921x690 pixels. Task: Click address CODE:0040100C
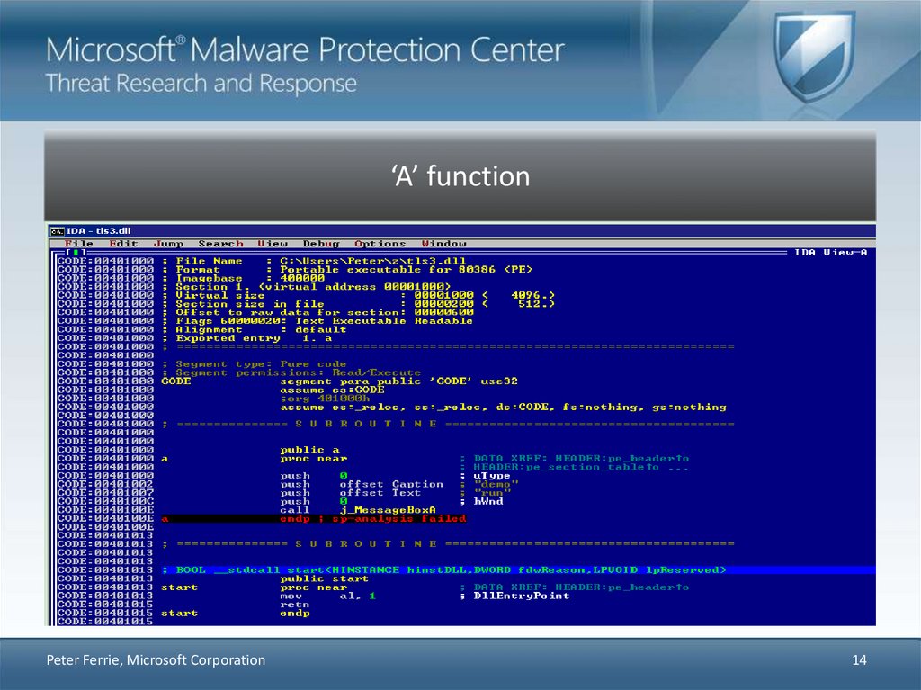pos(106,501)
